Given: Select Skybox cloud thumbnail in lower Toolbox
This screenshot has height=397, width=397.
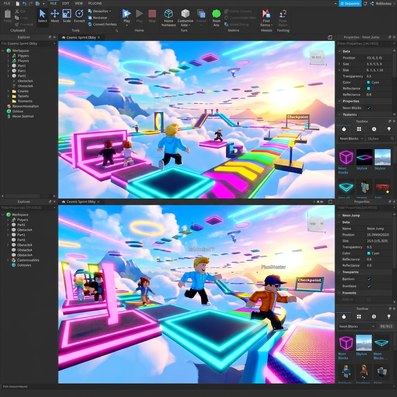Looking at the screenshot, I should 364,343.
